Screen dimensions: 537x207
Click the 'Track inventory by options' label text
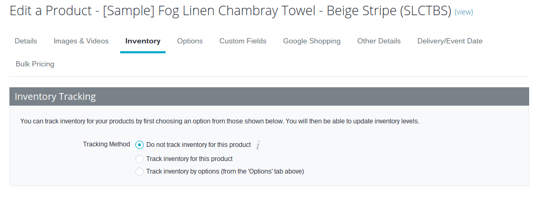(x=225, y=171)
